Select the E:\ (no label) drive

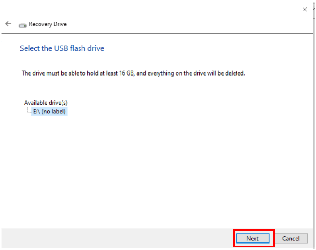49,112
